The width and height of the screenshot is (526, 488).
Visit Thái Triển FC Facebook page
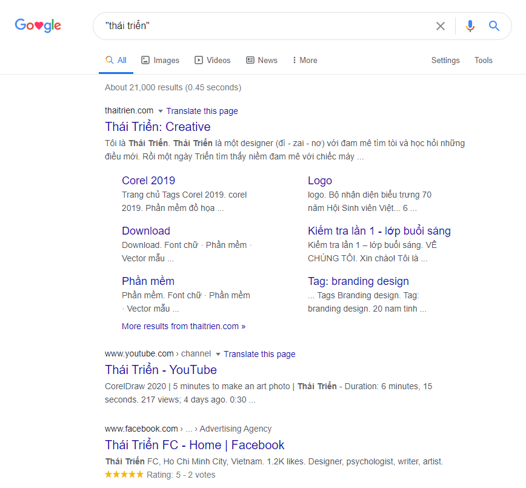(194, 445)
